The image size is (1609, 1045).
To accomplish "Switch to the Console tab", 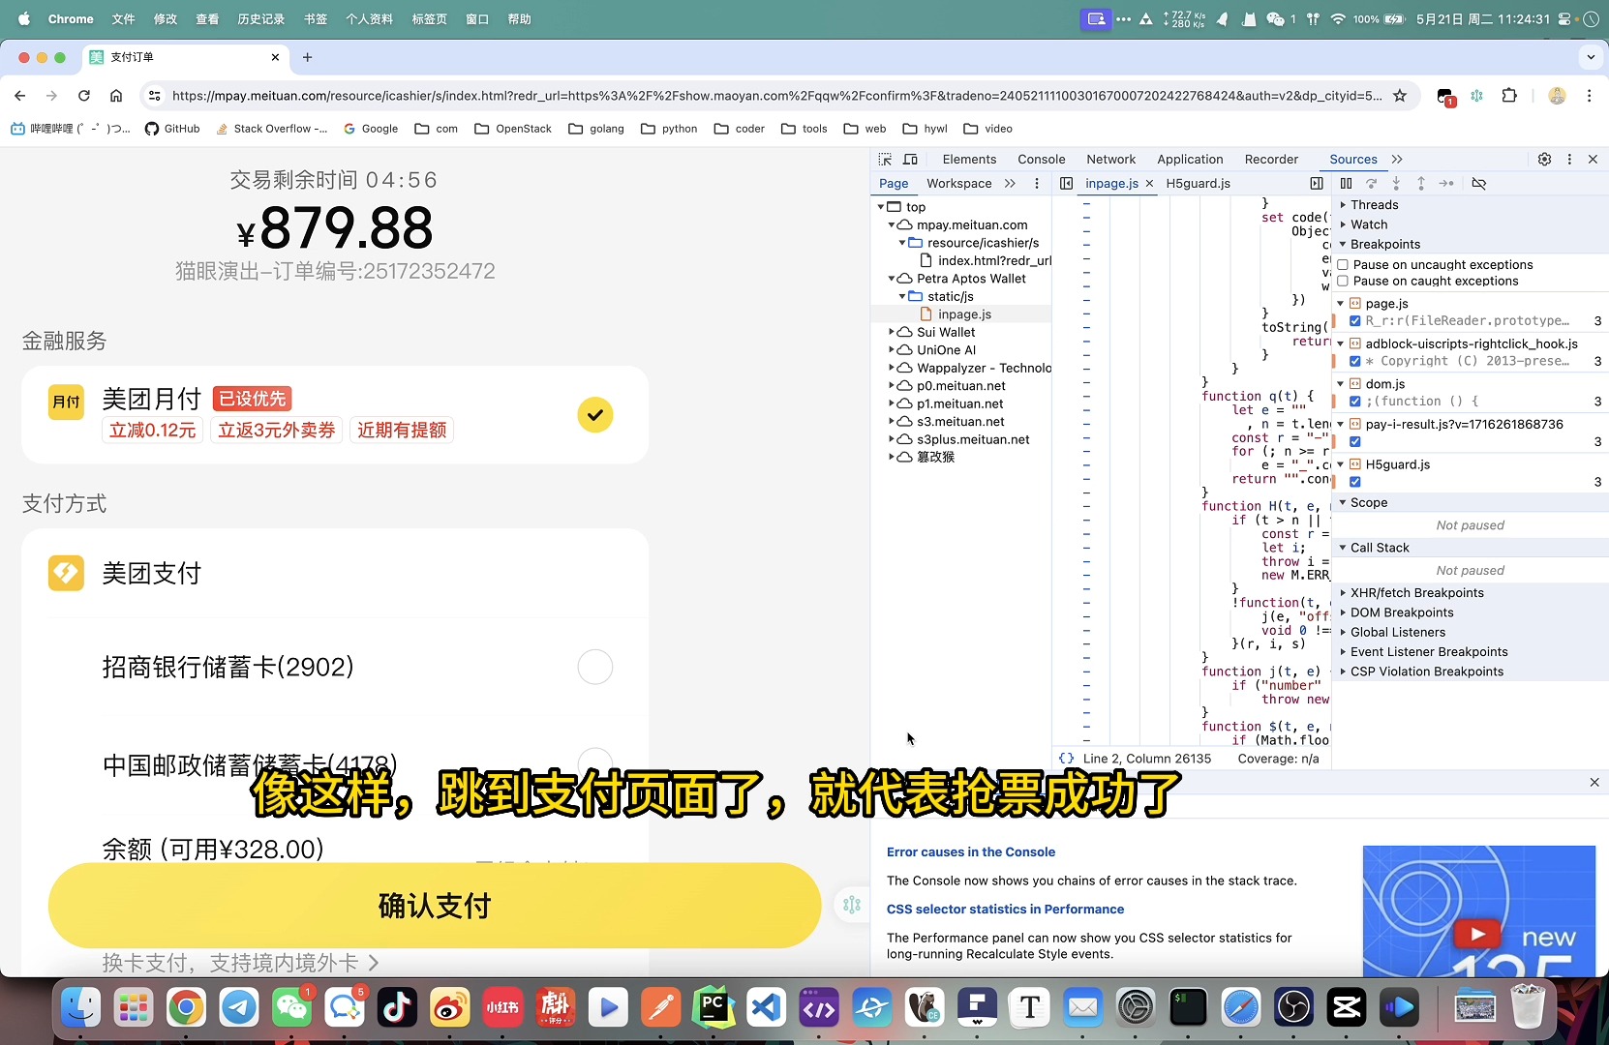I will [1041, 160].
